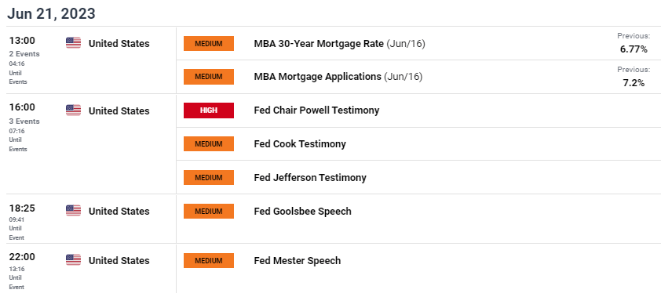Open Fed Chair Powell Testimony event

tap(316, 110)
